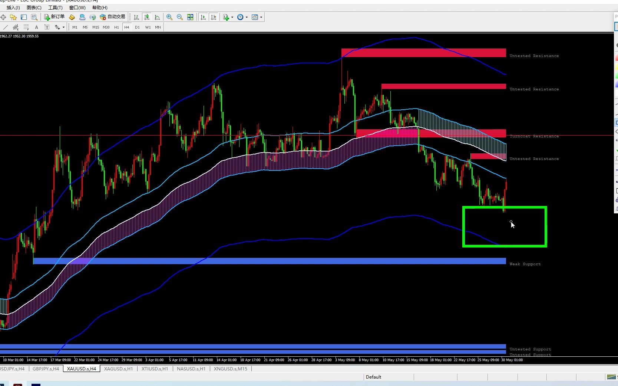
Task: Switch to the XAUUSD.s,H4 chart tab
Action: pyautogui.click(x=82, y=369)
